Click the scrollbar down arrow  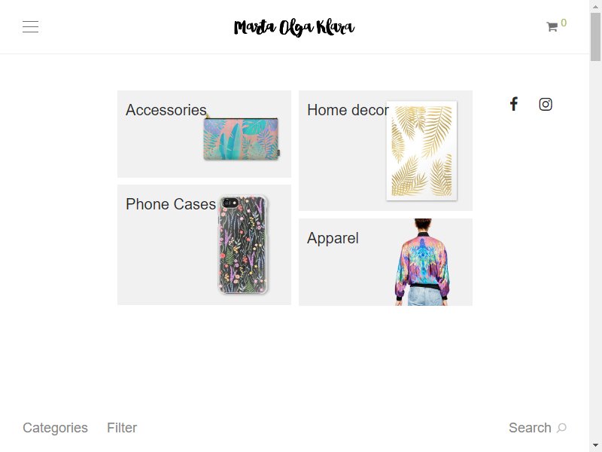pos(595,446)
